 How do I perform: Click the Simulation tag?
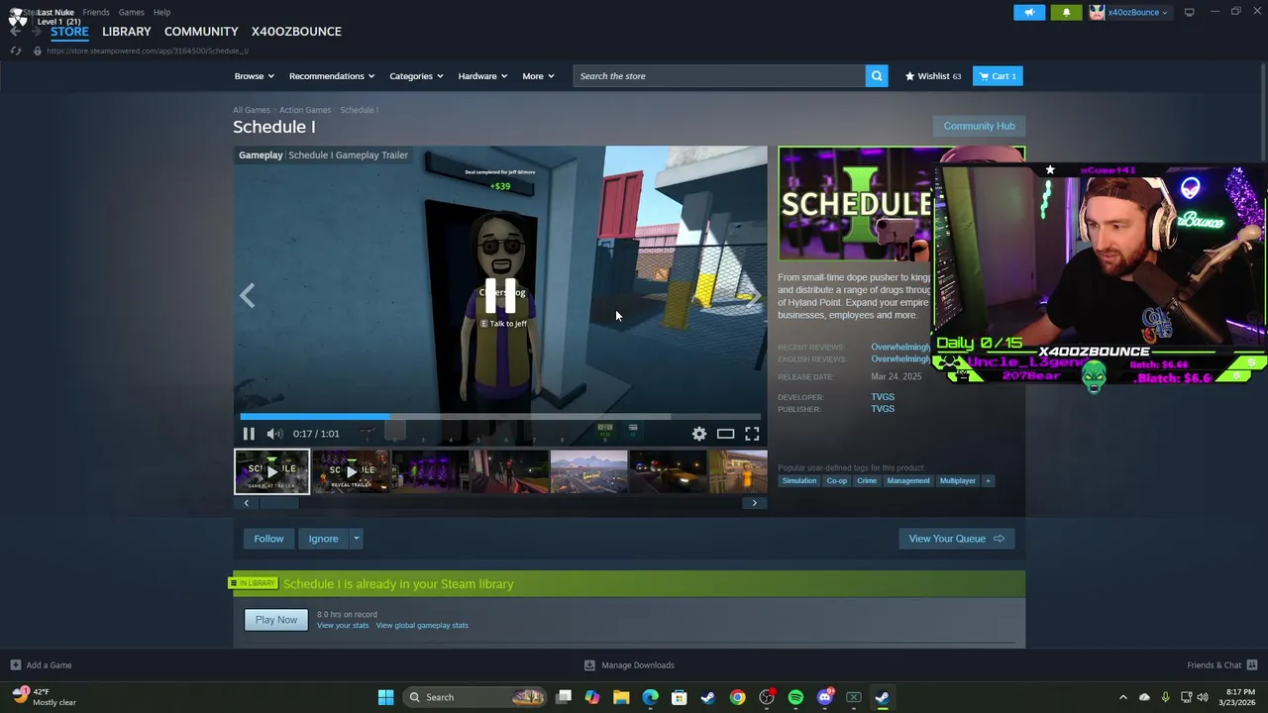pyautogui.click(x=799, y=481)
